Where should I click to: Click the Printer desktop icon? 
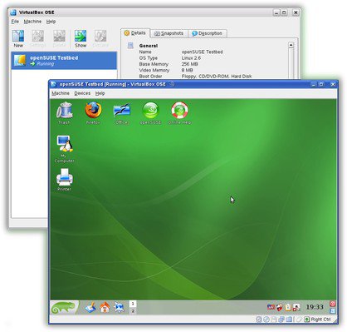point(65,179)
